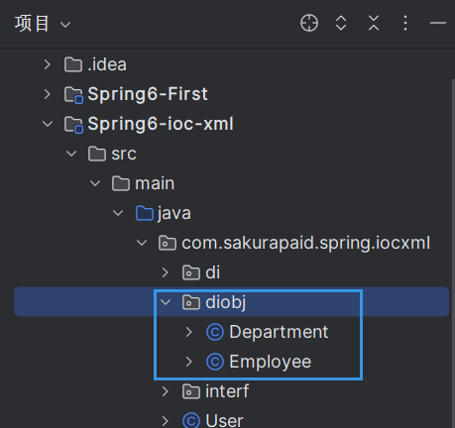This screenshot has width=455, height=428.
Task: Click the Select Opened File crosshair icon
Action: coord(309,23)
